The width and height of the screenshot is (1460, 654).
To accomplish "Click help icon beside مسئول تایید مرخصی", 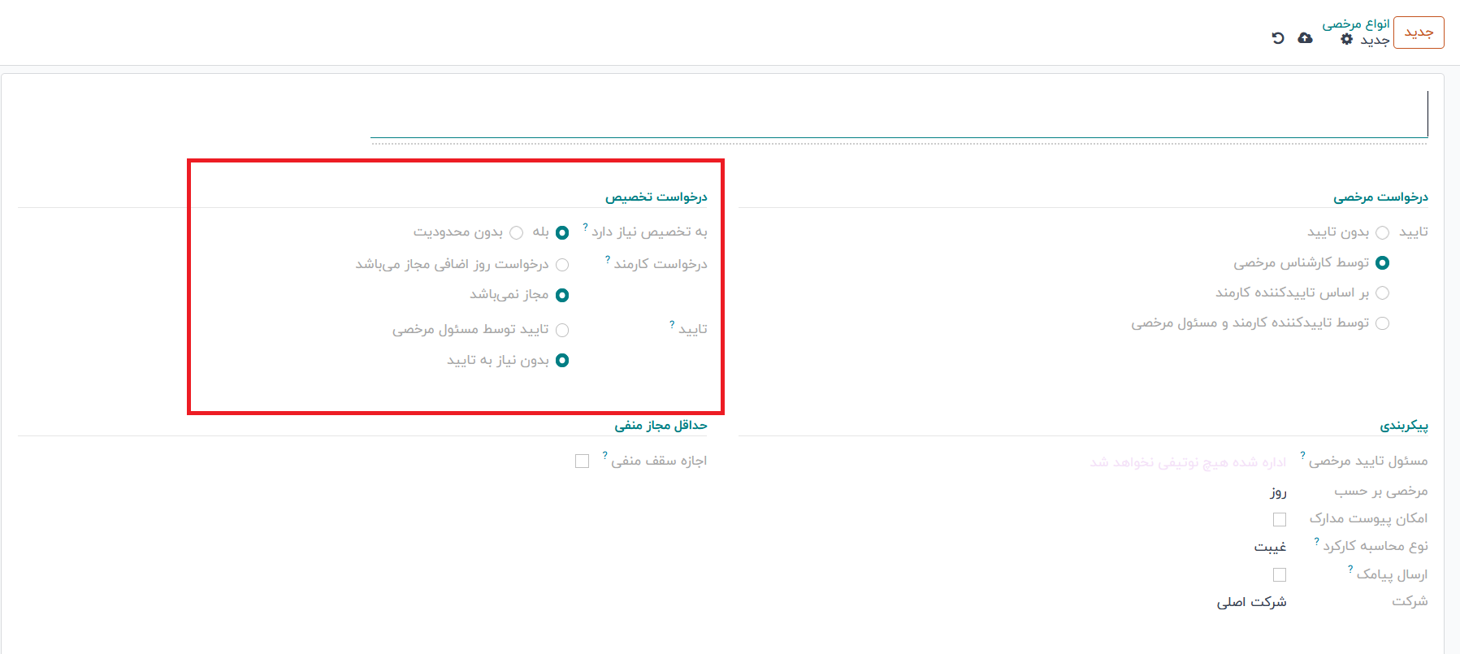I will pyautogui.click(x=1302, y=456).
